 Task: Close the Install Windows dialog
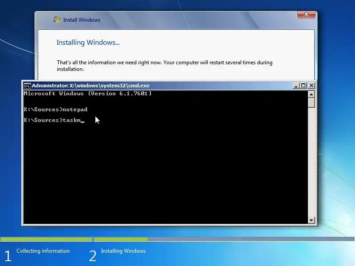tap(306, 14)
